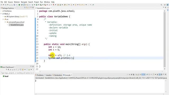Click the Boot Dashboard tags filter field

point(17,73)
